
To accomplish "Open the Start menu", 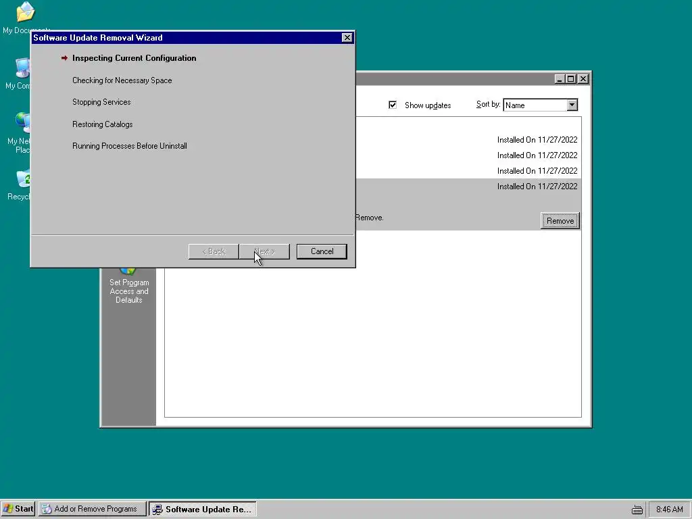I will point(18,509).
